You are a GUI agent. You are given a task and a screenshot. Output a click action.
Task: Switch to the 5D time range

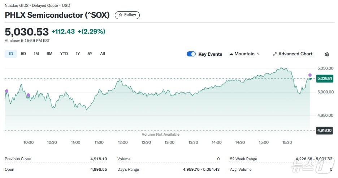point(23,54)
